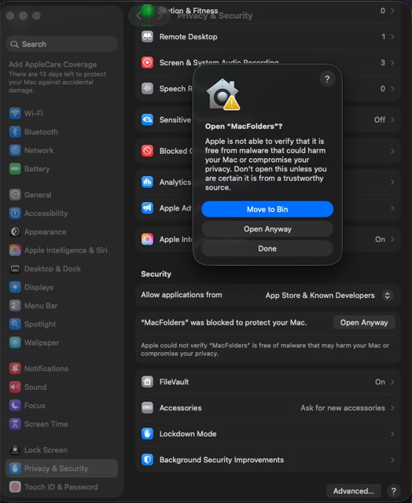Choose Open Anyway in the dialog
The height and width of the screenshot is (503, 412).
click(267, 229)
